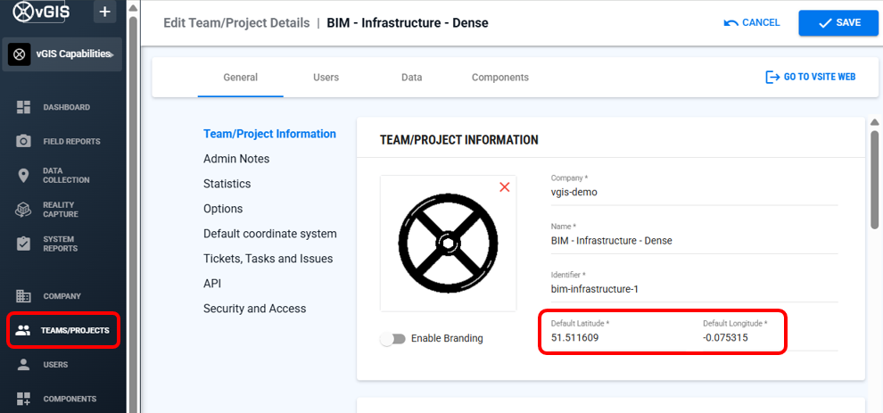Click the CANCEL text button
The width and height of the screenshot is (883, 413).
tap(762, 22)
